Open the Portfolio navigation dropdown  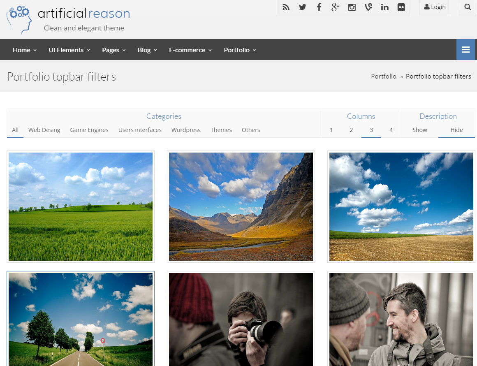pyautogui.click(x=240, y=50)
